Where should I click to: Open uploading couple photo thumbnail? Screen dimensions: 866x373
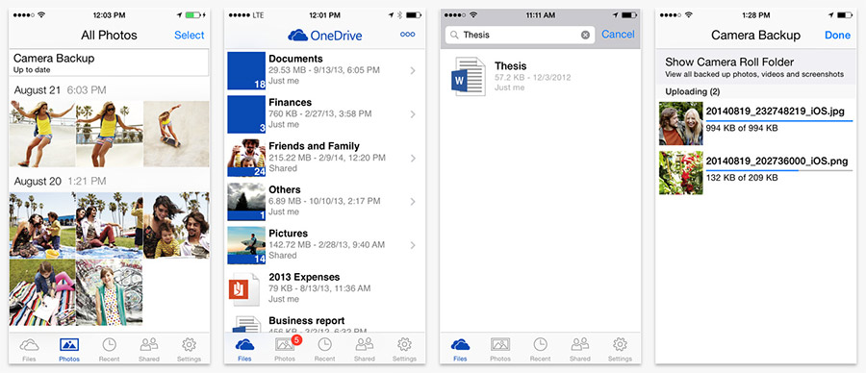pyautogui.click(x=681, y=123)
